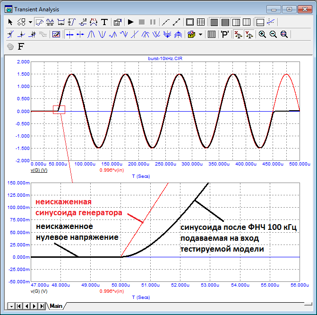This screenshot has height=315, width=317.
Task: Expand the graphics shapes dropdown arrow
Action: [30, 22]
